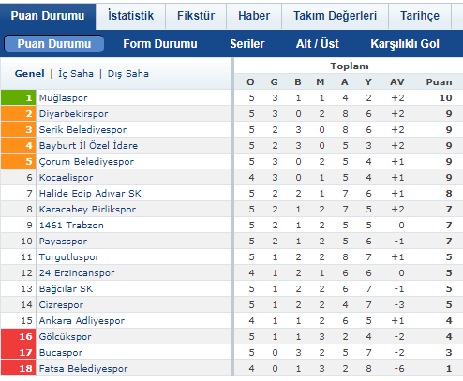Open the 1461 Trabzon team link
The height and width of the screenshot is (381, 463).
(x=71, y=226)
